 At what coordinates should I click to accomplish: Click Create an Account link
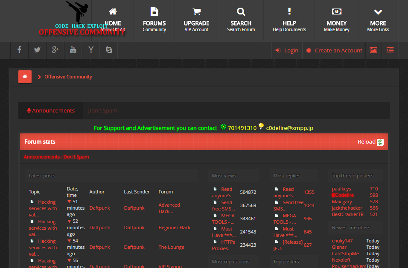click(x=334, y=50)
